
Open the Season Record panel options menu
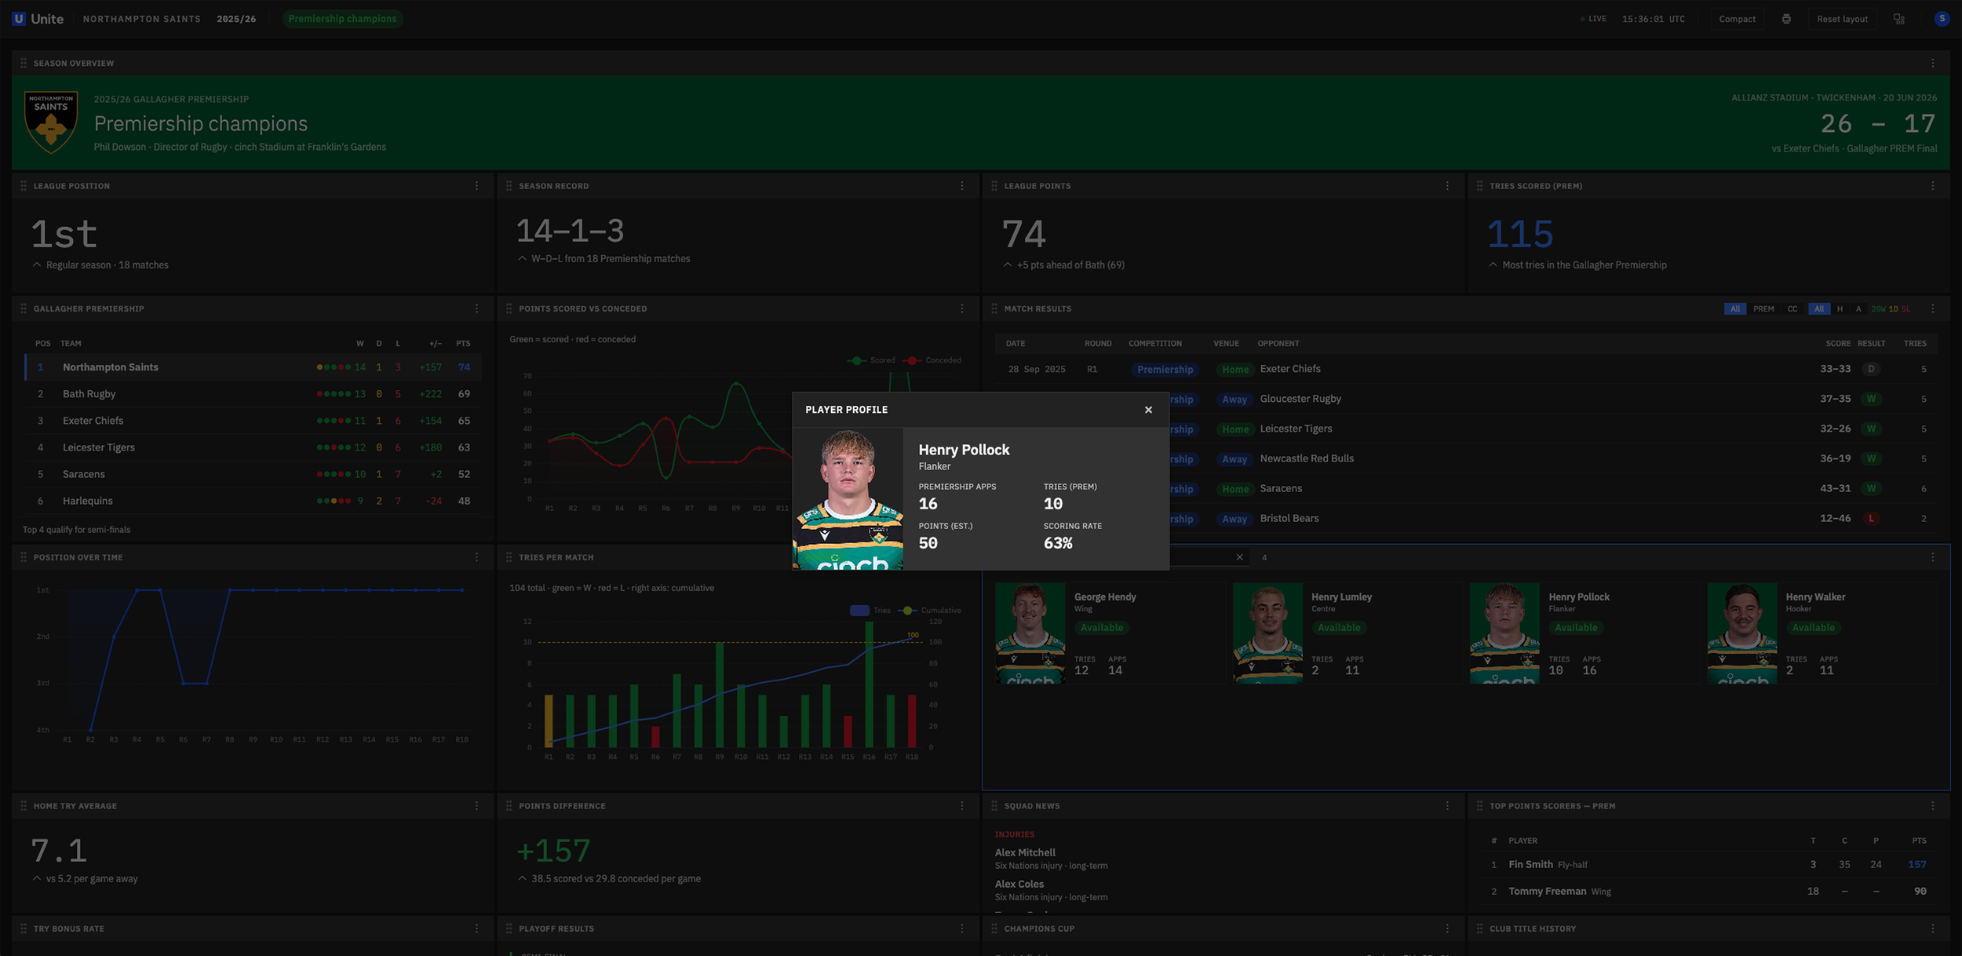pos(962,186)
